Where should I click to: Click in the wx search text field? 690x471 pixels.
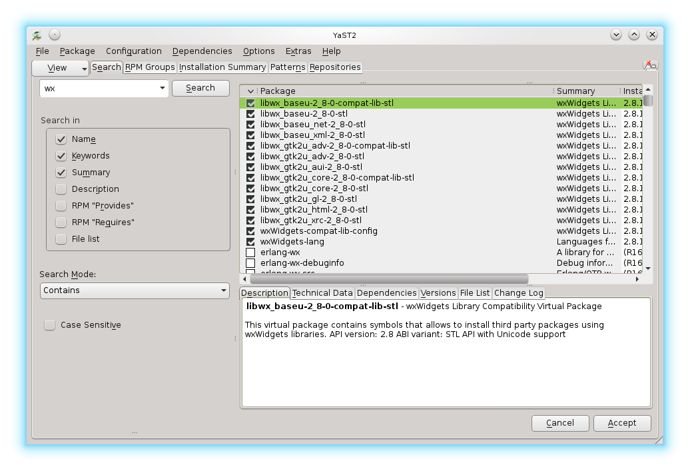coord(99,89)
